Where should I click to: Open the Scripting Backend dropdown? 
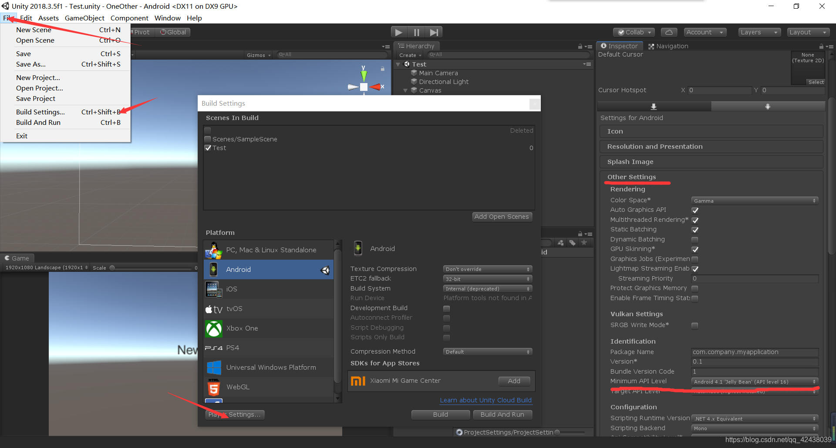(755, 428)
